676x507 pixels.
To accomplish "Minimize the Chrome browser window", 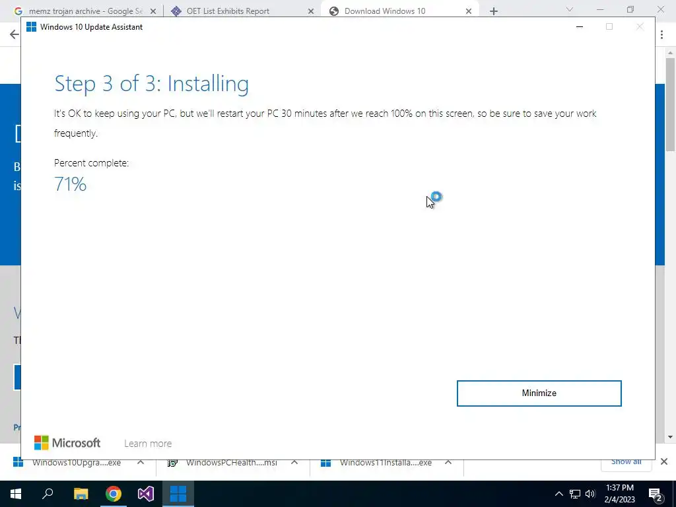I will (600, 9).
